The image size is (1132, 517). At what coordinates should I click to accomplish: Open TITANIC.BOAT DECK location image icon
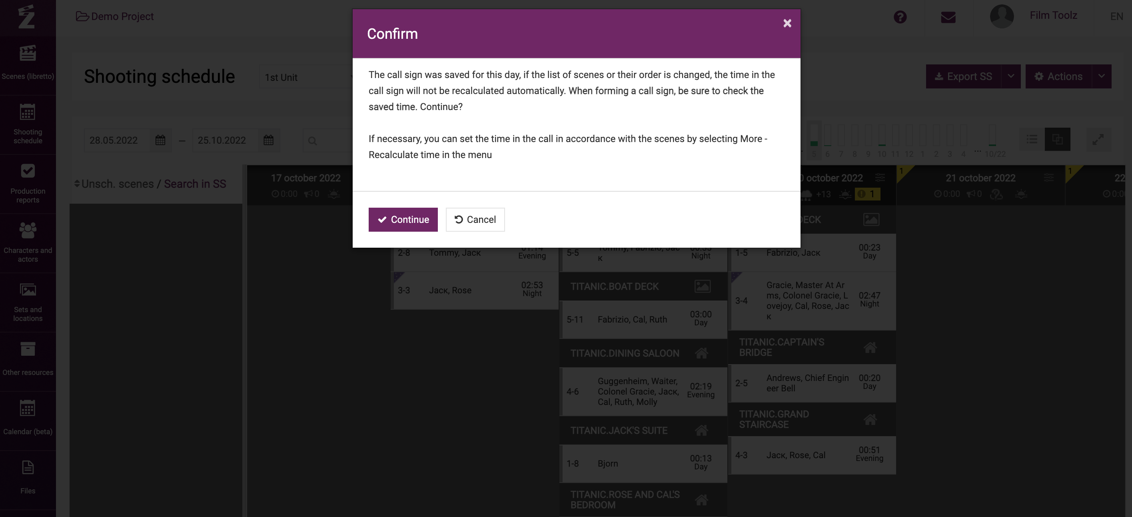[702, 286]
